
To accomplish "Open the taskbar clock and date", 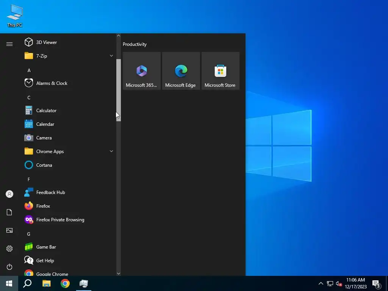I will point(355,283).
